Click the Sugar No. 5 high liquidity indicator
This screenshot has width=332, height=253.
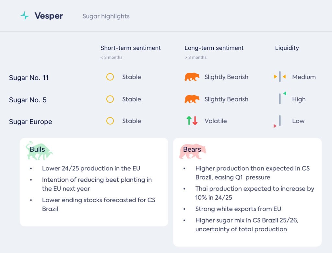coord(280,98)
